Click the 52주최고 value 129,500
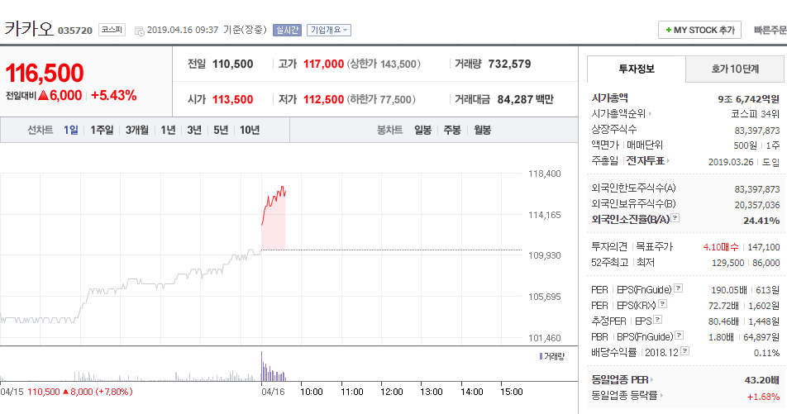The image size is (787, 414). pyautogui.click(x=727, y=263)
